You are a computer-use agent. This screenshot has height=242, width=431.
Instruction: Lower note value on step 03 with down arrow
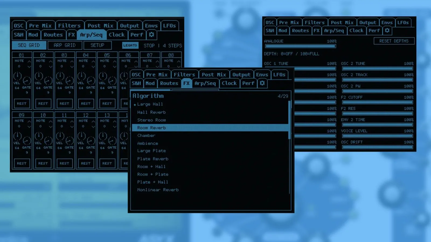point(72,66)
